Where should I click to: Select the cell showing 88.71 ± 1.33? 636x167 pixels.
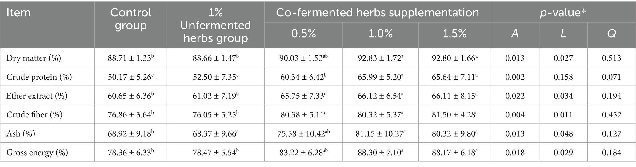pyautogui.click(x=130, y=58)
